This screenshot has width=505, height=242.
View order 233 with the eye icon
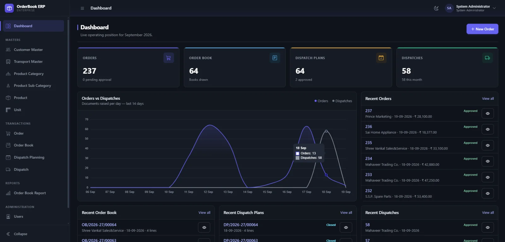488,177
